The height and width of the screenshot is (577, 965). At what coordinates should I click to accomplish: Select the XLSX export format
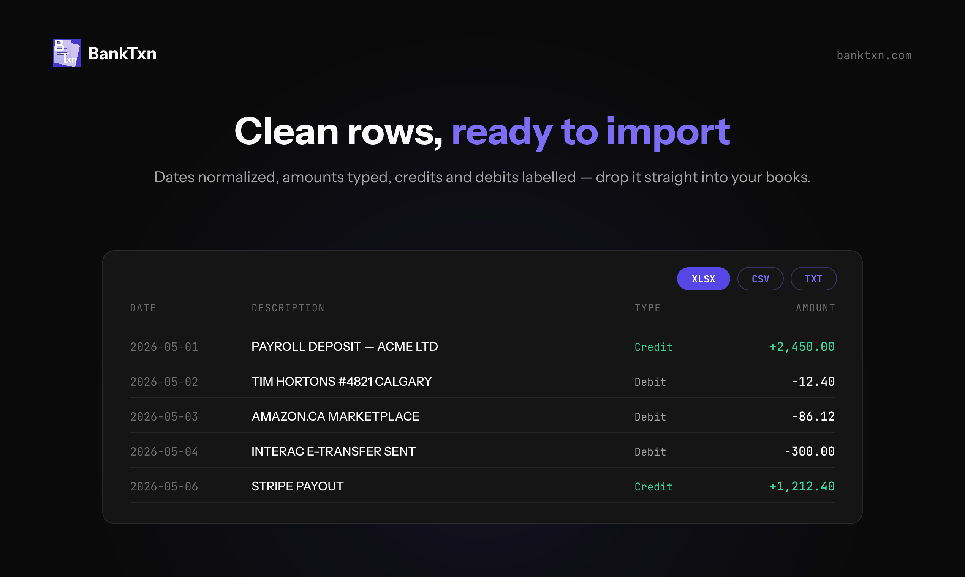click(x=703, y=279)
